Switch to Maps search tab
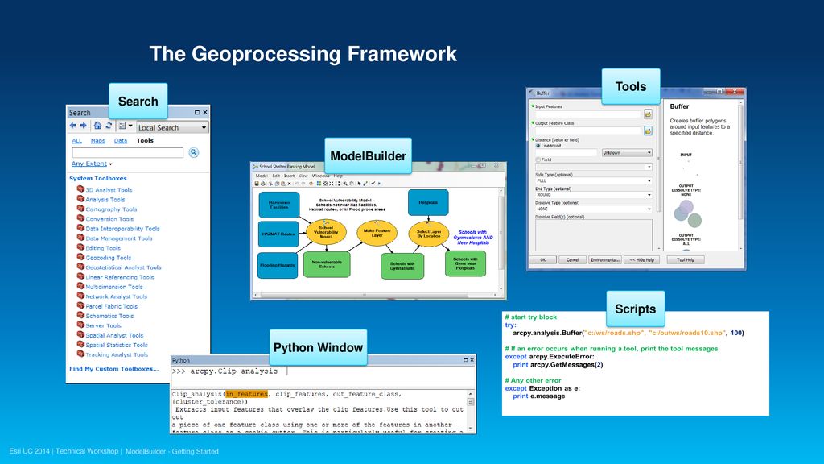The height and width of the screenshot is (464, 824). click(x=97, y=140)
